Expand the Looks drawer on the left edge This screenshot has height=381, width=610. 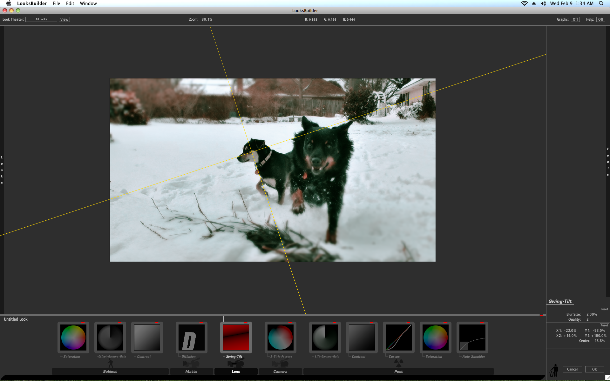click(2, 170)
